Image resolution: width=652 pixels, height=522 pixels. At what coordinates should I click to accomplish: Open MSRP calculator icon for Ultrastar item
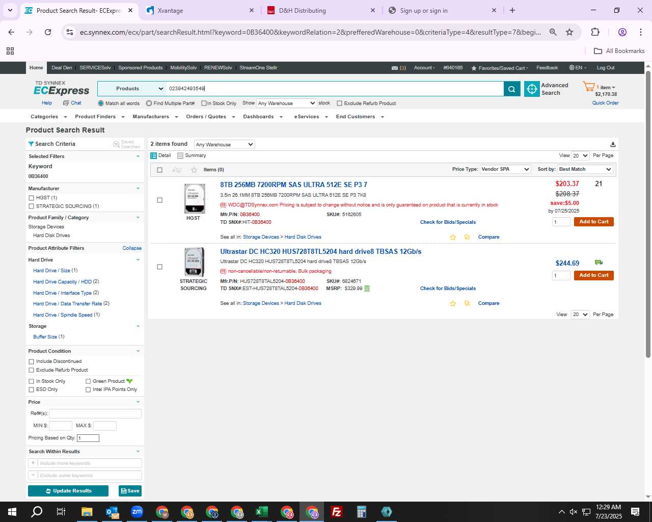coord(367,289)
